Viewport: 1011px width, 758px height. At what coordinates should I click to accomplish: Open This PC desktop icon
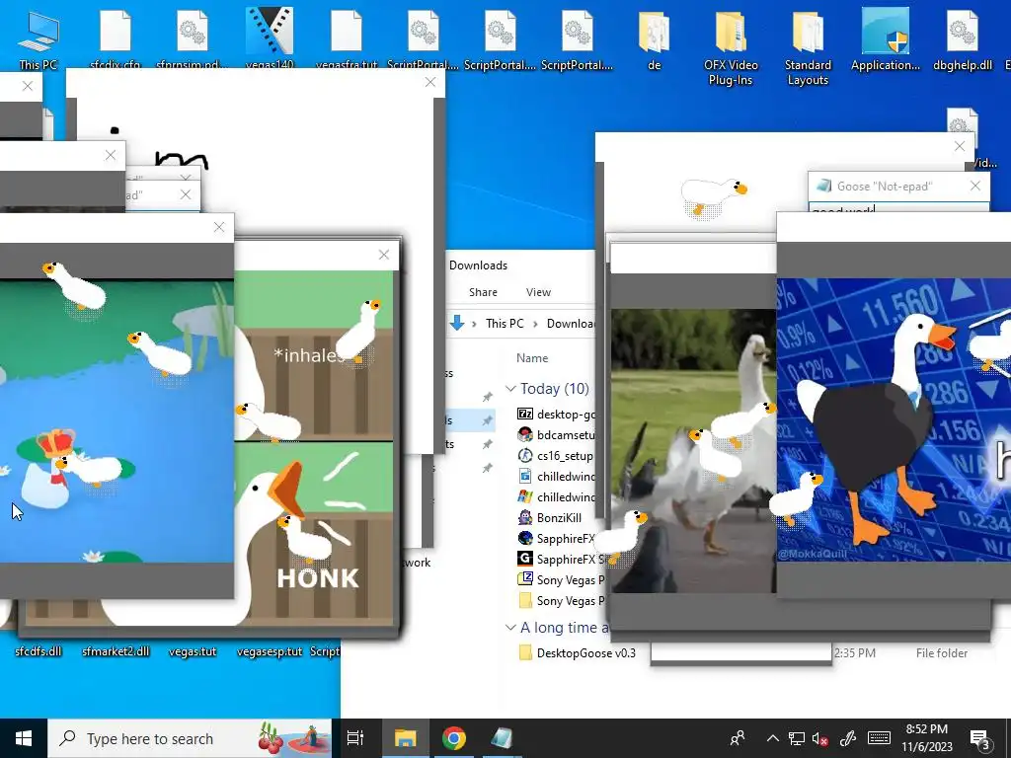tap(39, 41)
